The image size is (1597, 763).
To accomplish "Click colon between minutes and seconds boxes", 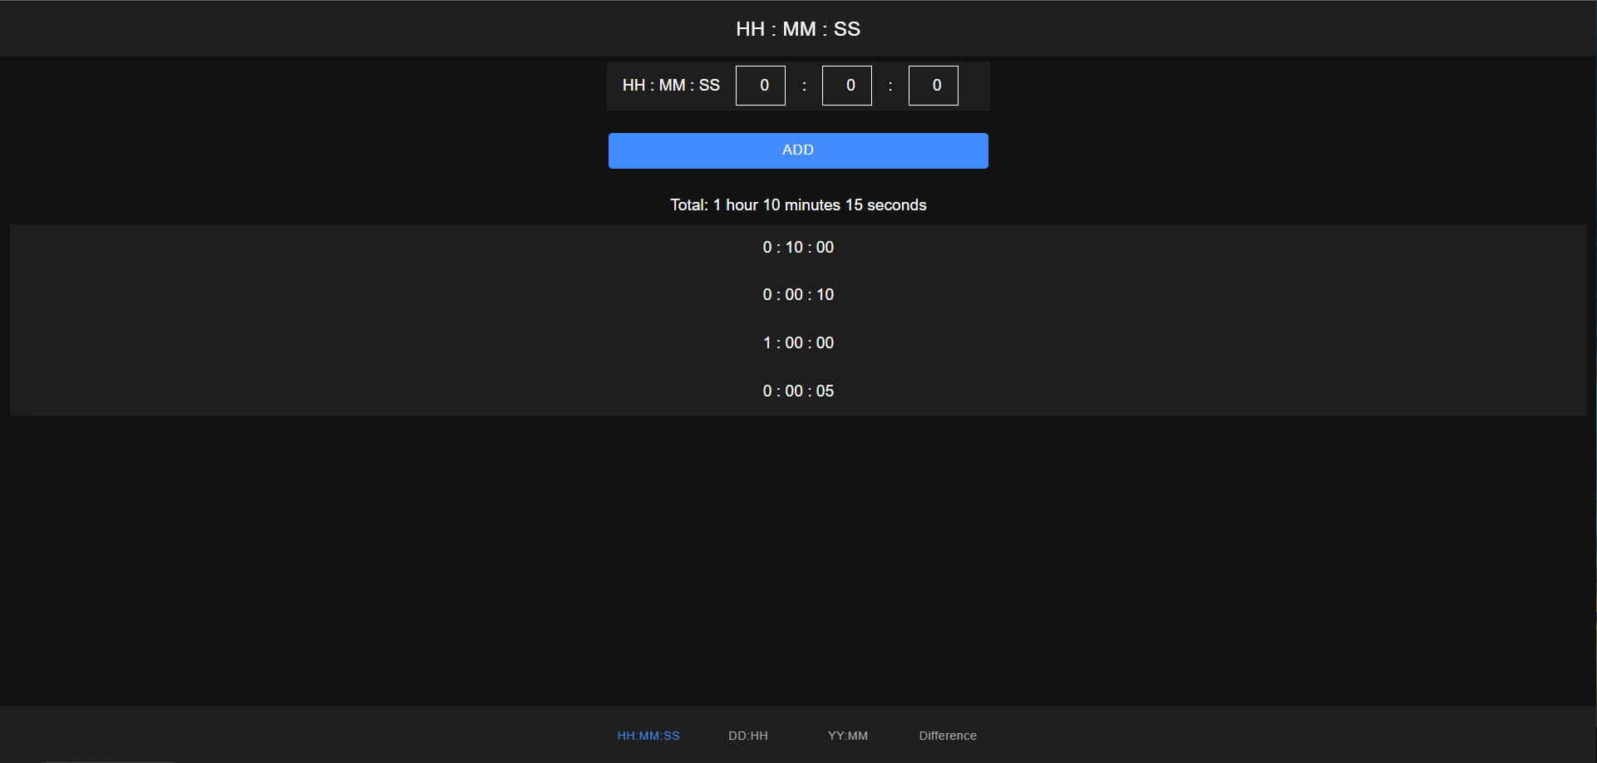I will (890, 86).
